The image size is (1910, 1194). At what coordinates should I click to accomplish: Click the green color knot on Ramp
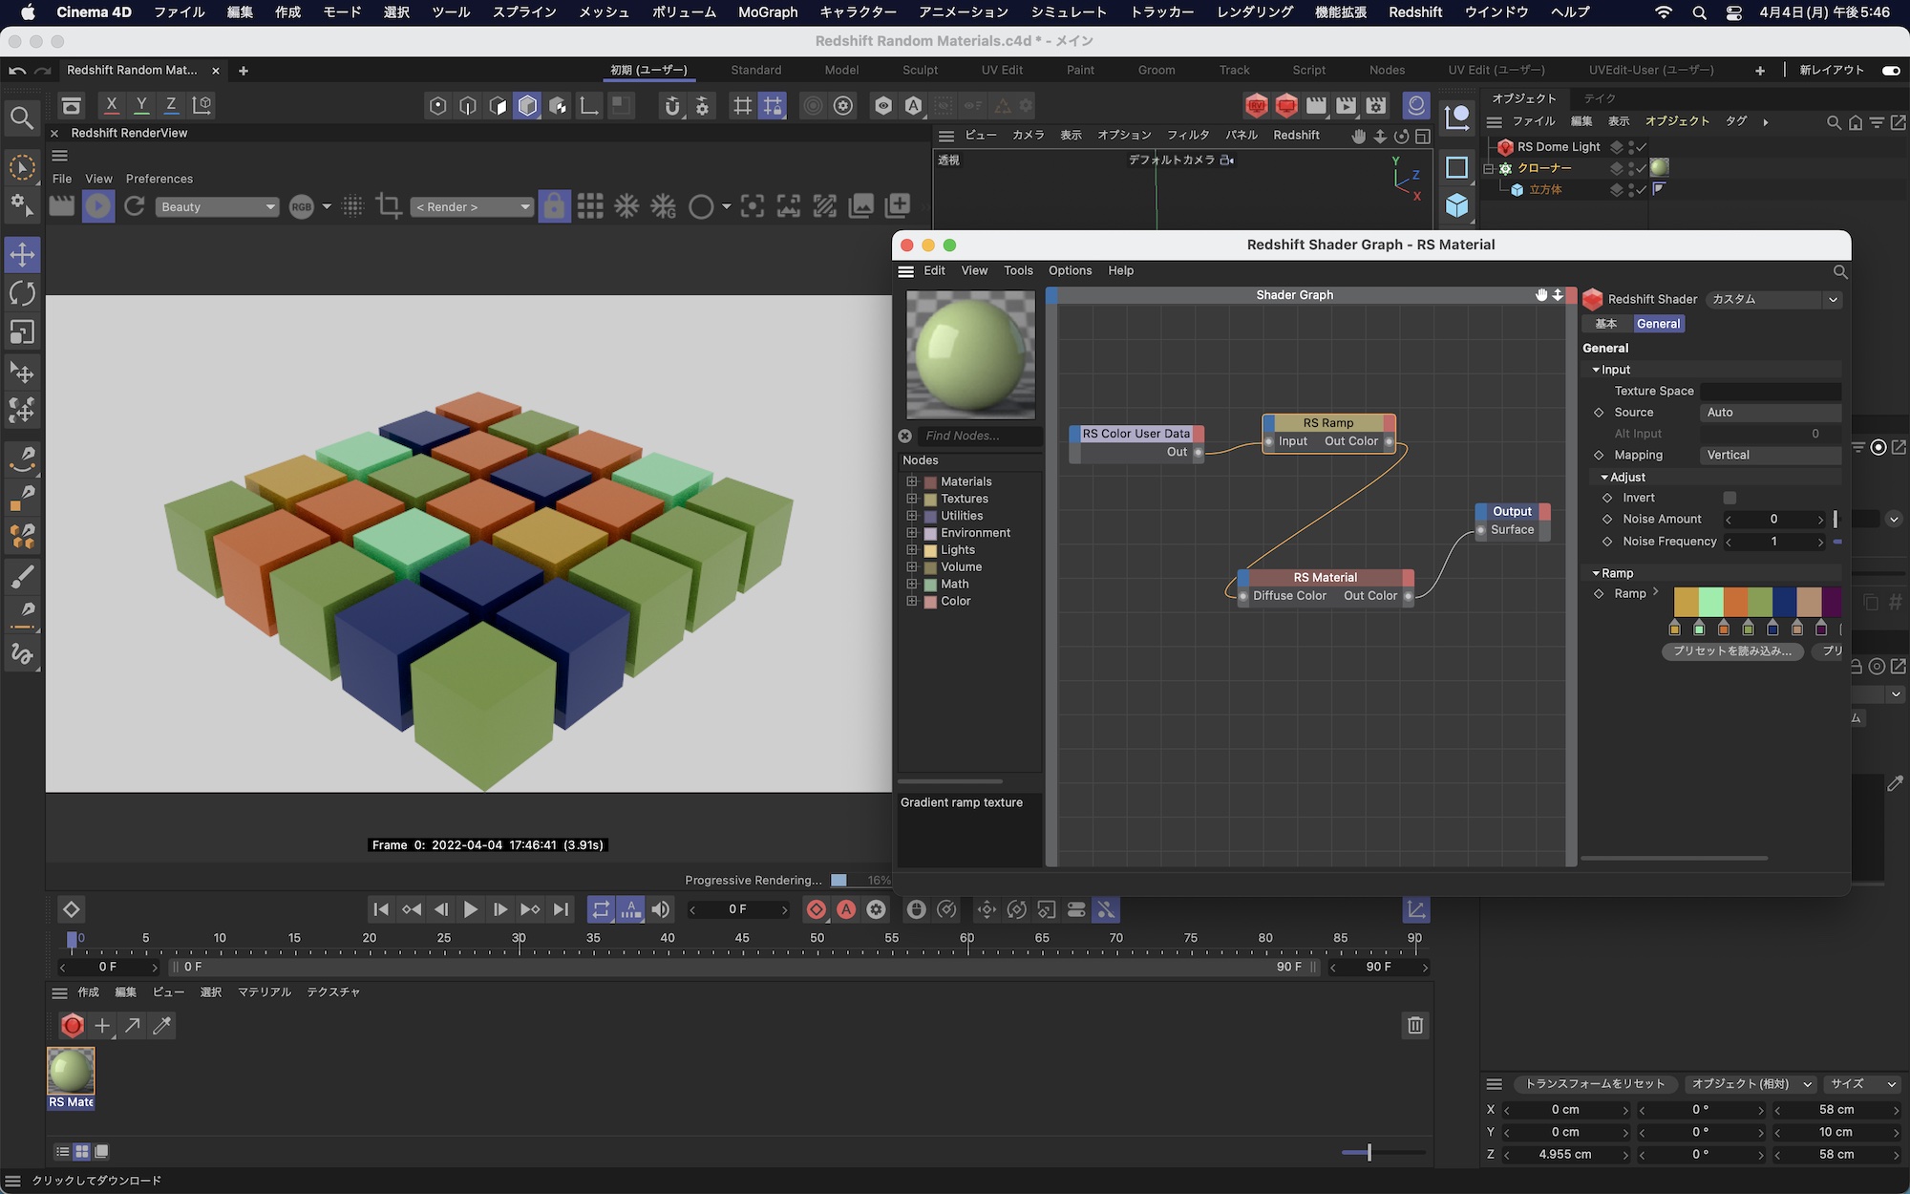point(1699,628)
